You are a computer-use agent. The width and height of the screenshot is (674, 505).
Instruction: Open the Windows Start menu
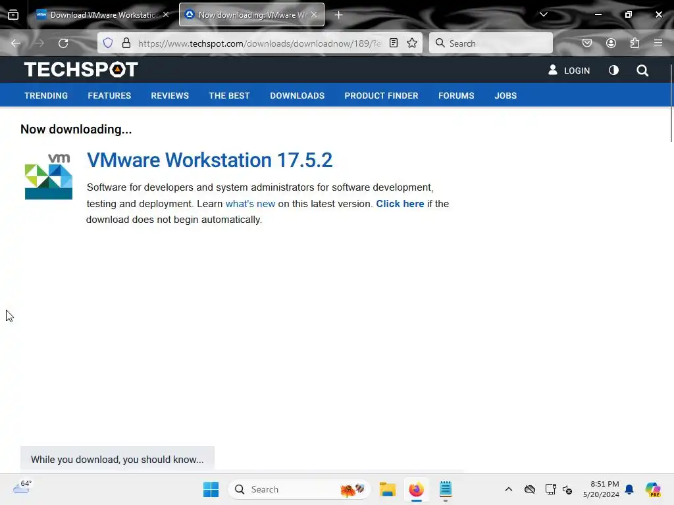(211, 489)
